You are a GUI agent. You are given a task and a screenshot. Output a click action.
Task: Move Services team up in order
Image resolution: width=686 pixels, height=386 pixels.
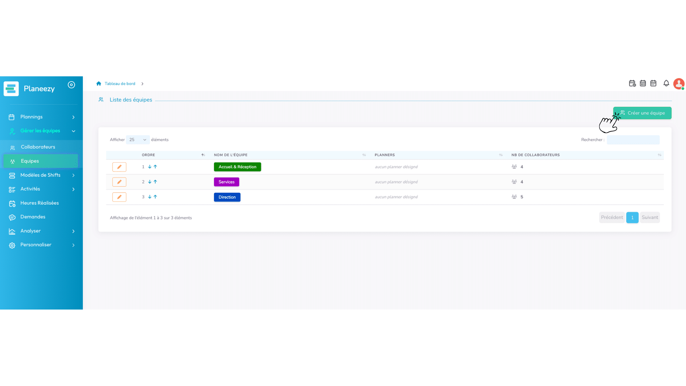pos(155,182)
